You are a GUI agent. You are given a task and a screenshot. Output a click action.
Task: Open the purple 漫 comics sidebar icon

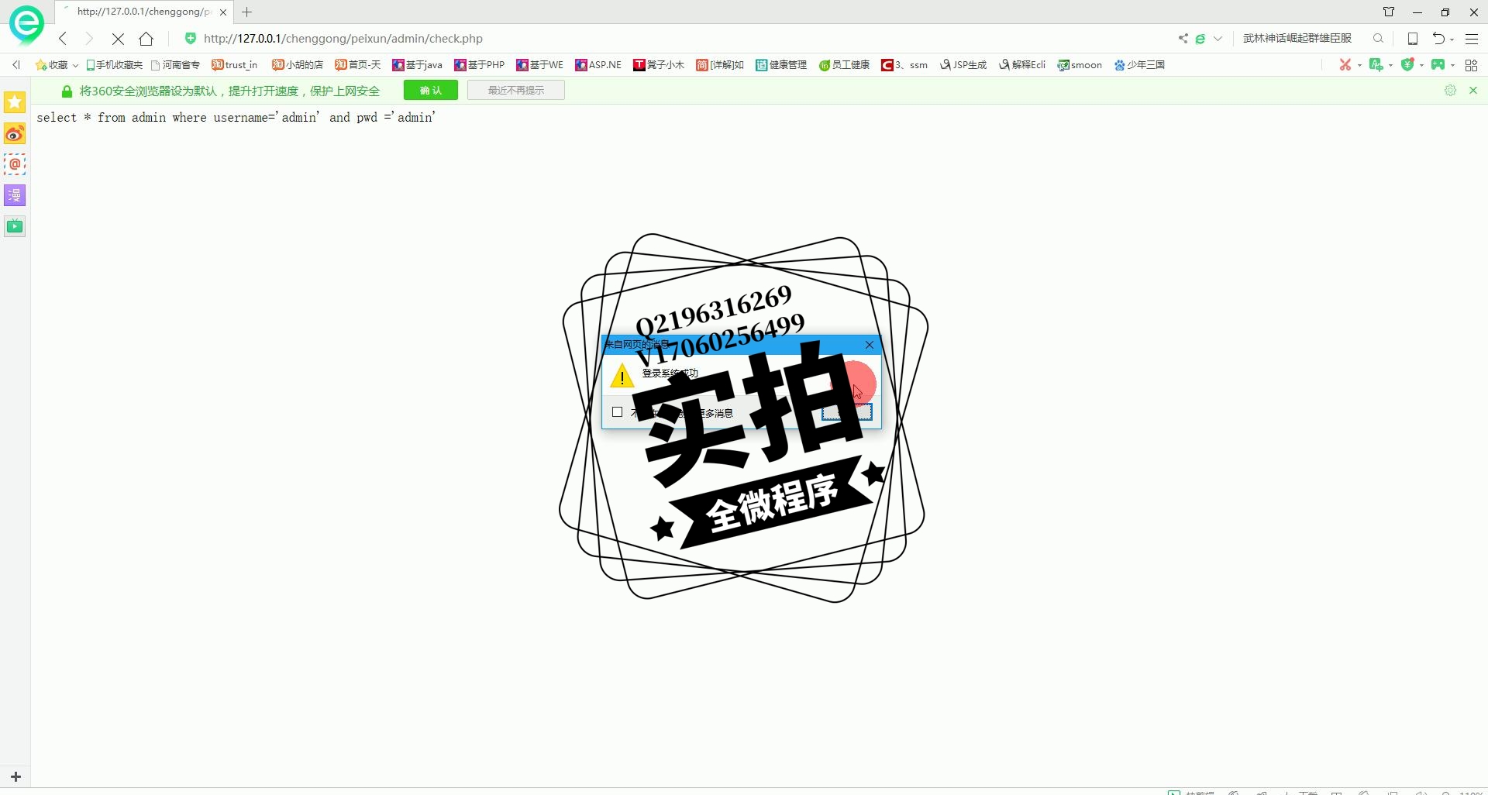[15, 195]
